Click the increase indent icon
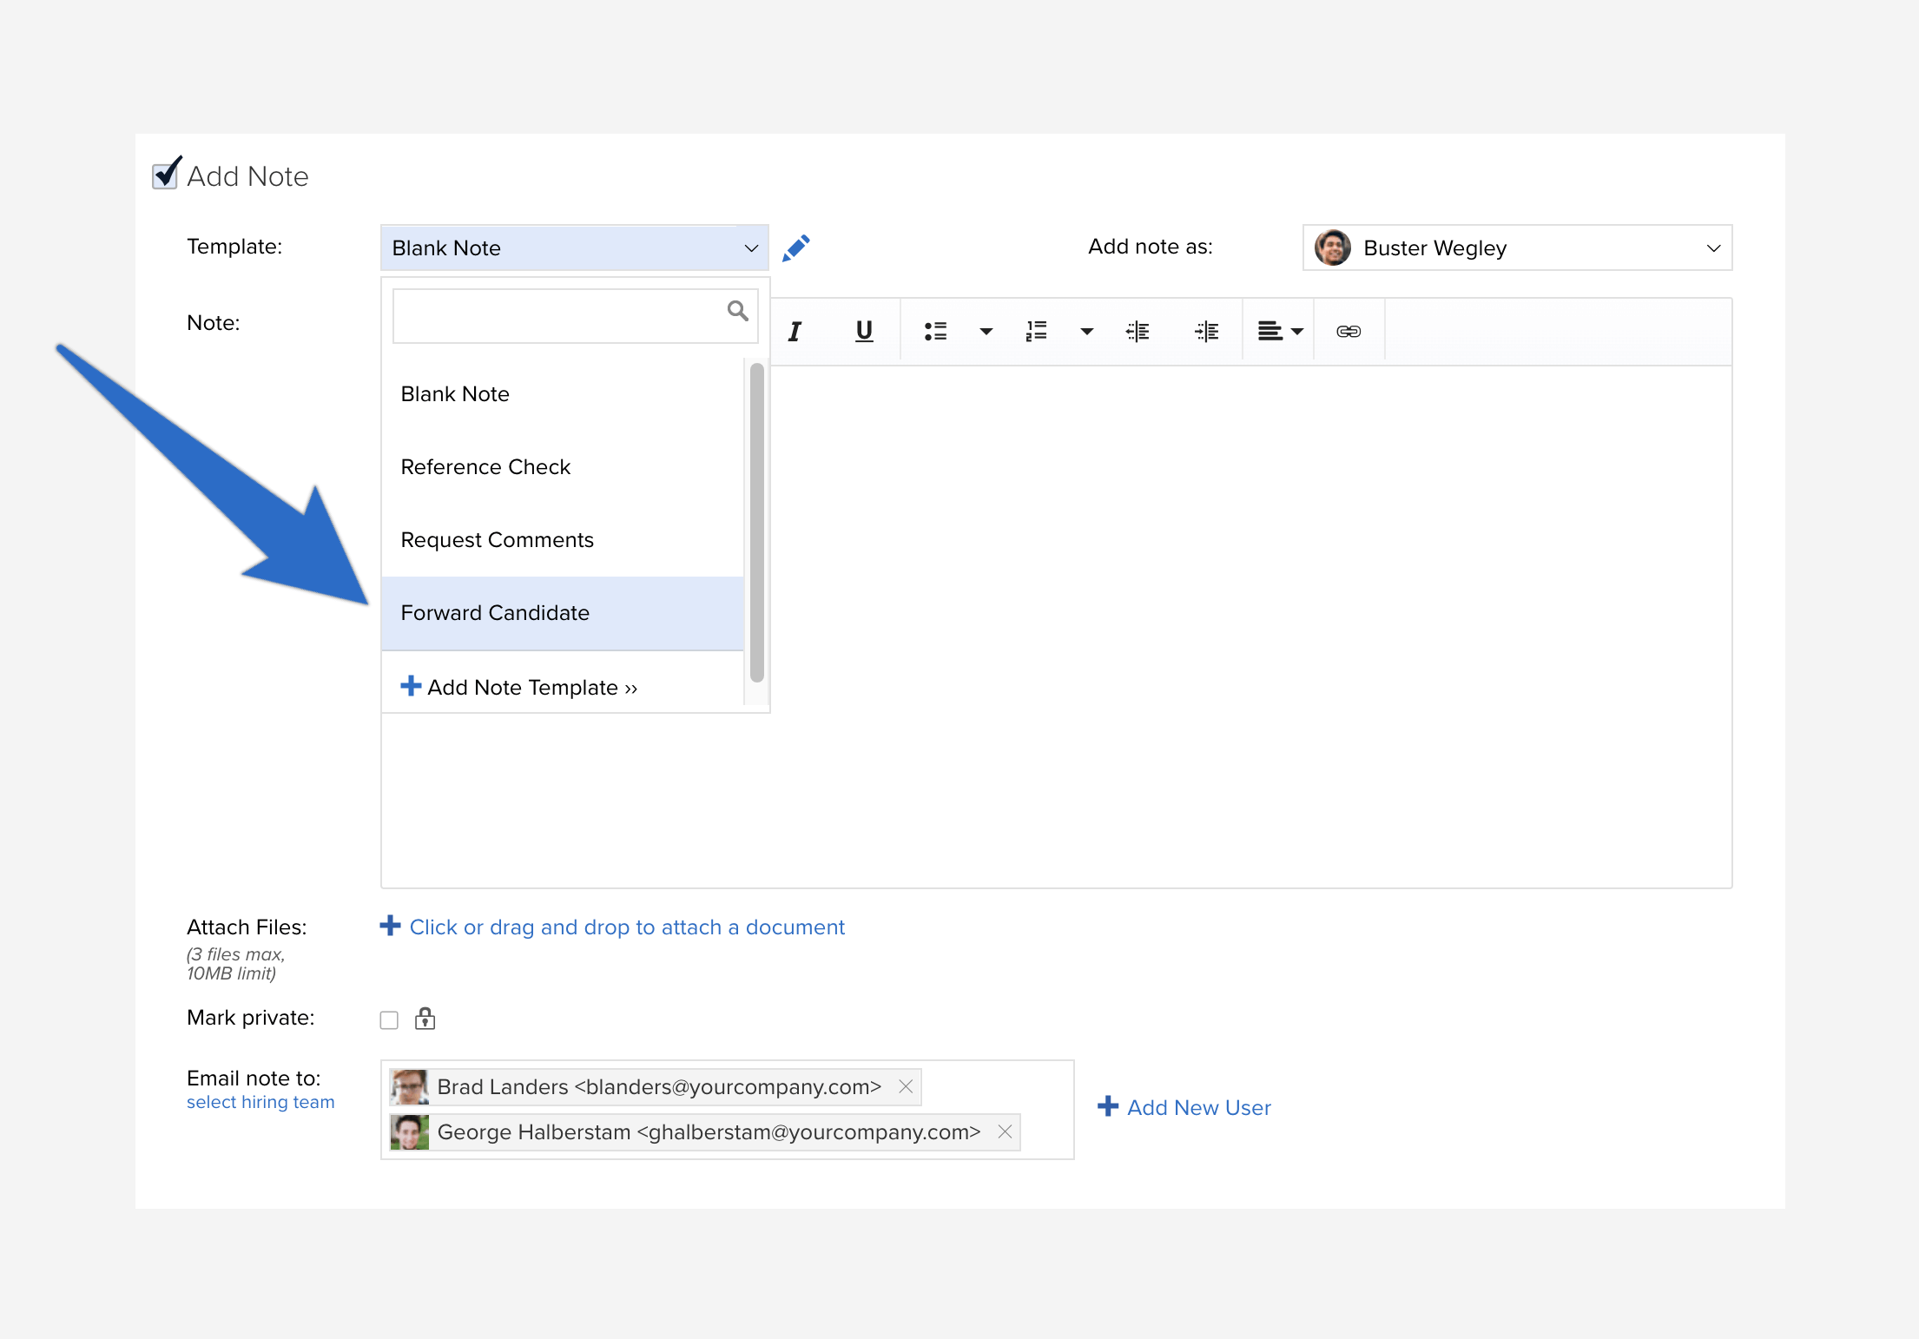The height and width of the screenshot is (1339, 1919). (x=1207, y=332)
